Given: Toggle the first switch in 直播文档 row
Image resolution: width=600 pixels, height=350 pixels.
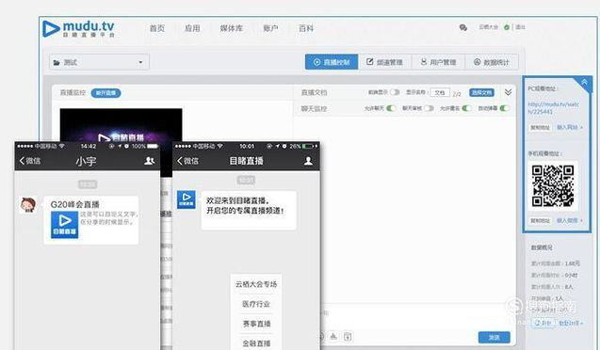Looking at the screenshot, I should tap(395, 92).
